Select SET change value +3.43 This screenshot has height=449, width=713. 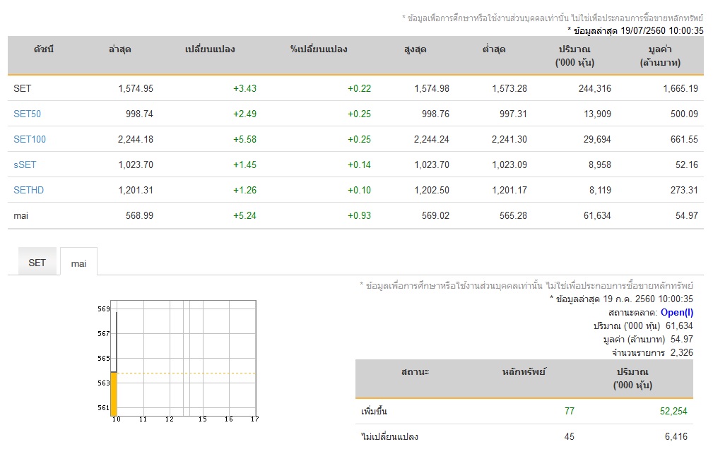[244, 88]
